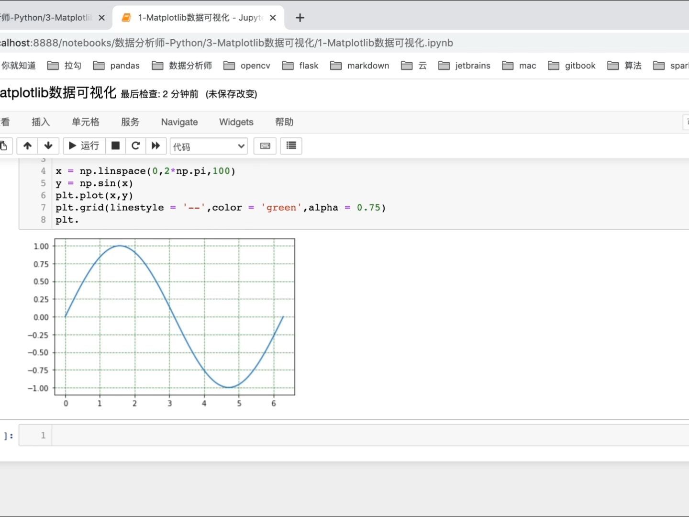Open the markdown bookmark folder
The image size is (689, 517).
(x=360, y=66)
